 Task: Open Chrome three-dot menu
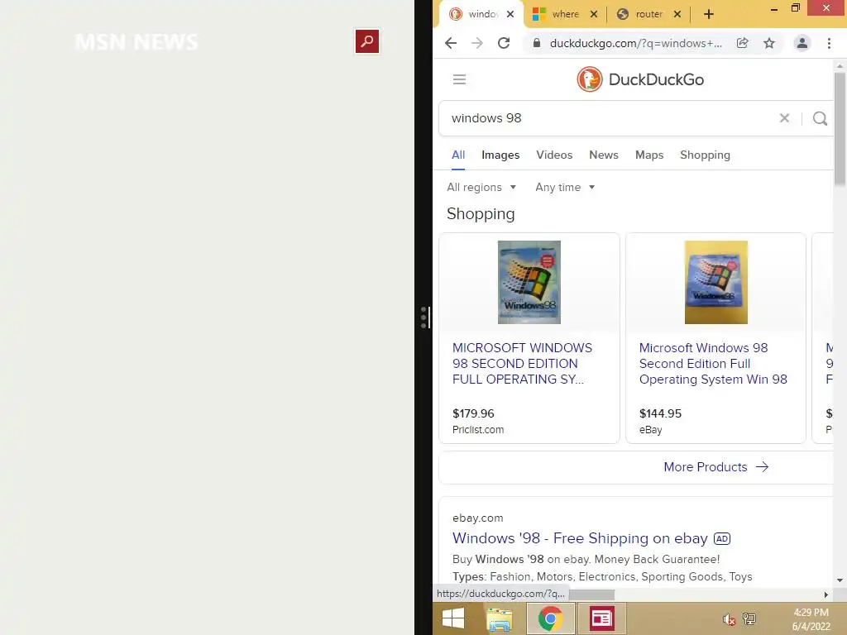point(829,43)
